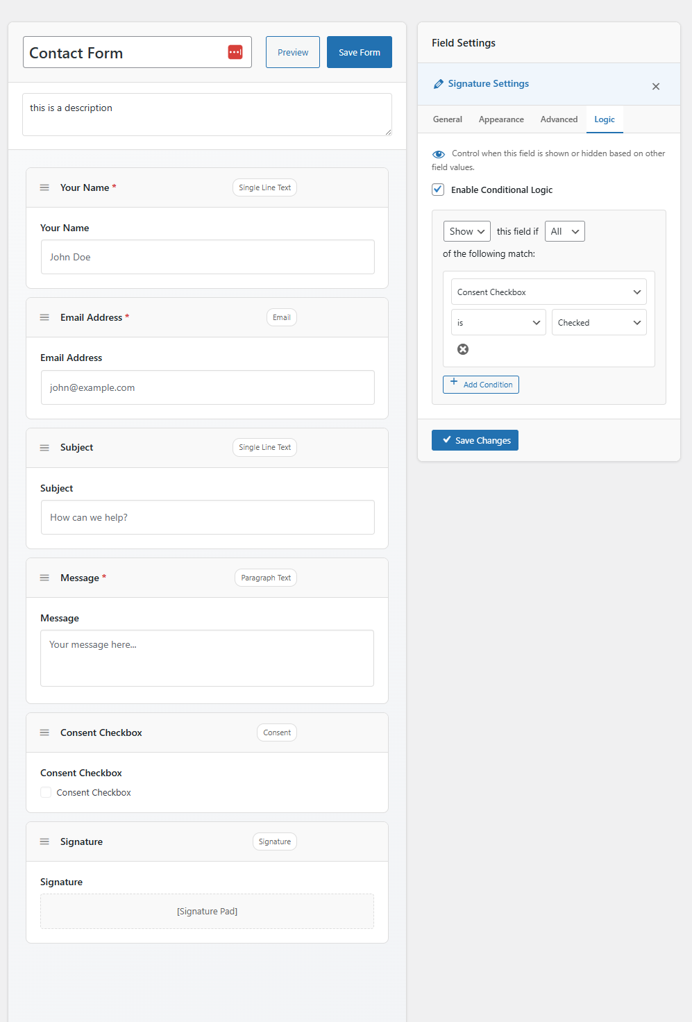Click Add Condition to add another rule

pyautogui.click(x=480, y=384)
